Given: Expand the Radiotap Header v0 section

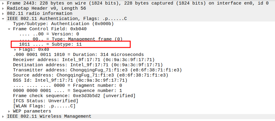Looking at the screenshot, I should [x=3, y=8].
